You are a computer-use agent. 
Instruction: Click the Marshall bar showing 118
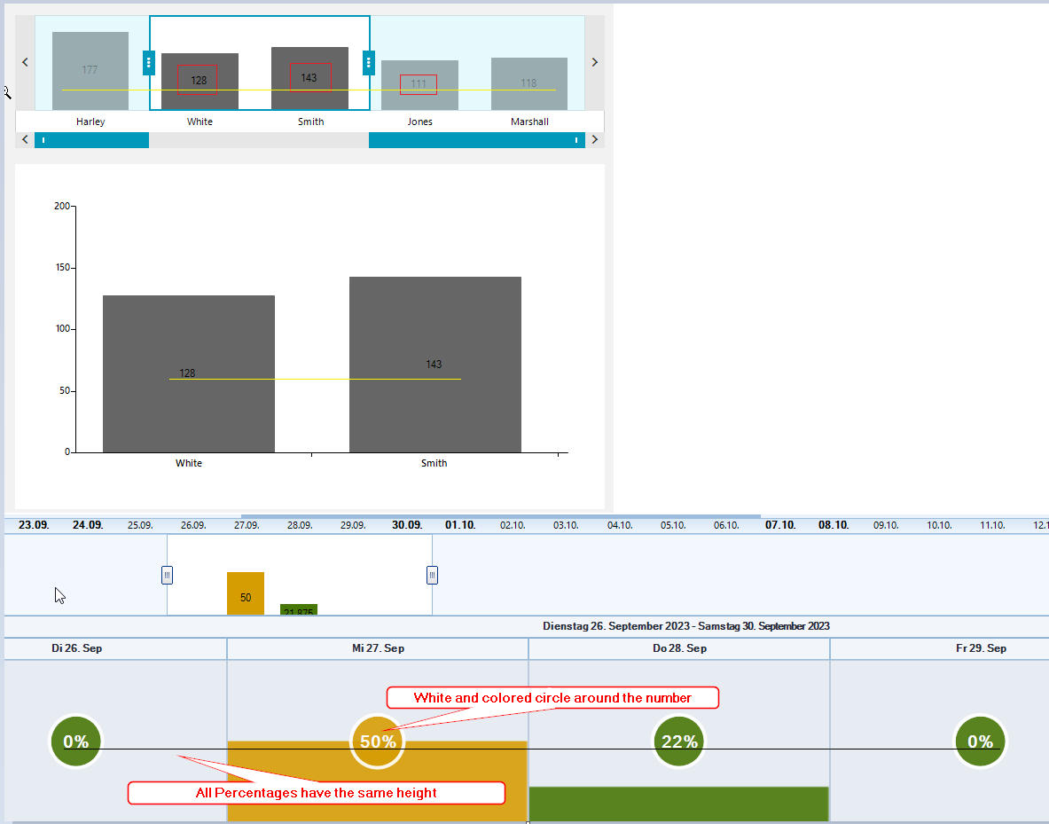point(529,83)
